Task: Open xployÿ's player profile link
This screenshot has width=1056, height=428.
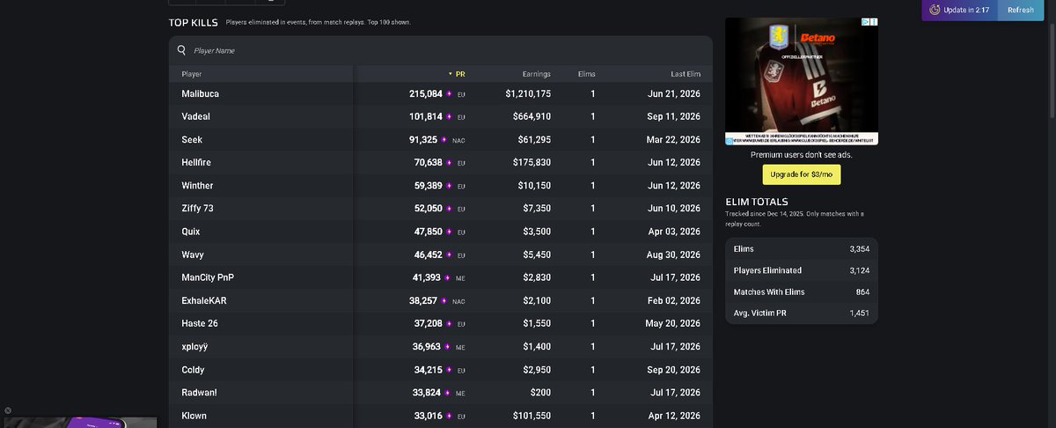Action: (x=194, y=347)
